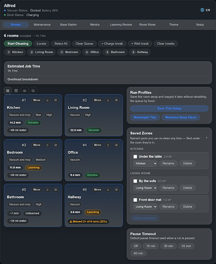Click the crosshair target icon on Bedroom card

[55, 145]
